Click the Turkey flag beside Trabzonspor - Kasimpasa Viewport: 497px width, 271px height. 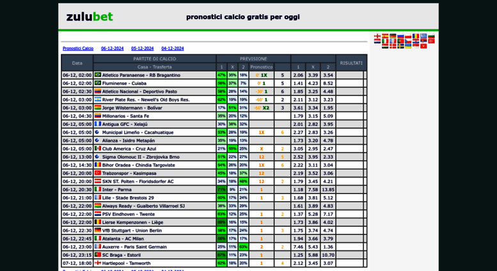[98, 172]
